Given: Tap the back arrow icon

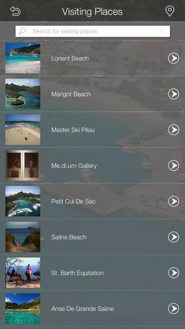Looking at the screenshot, I should coord(15,11).
